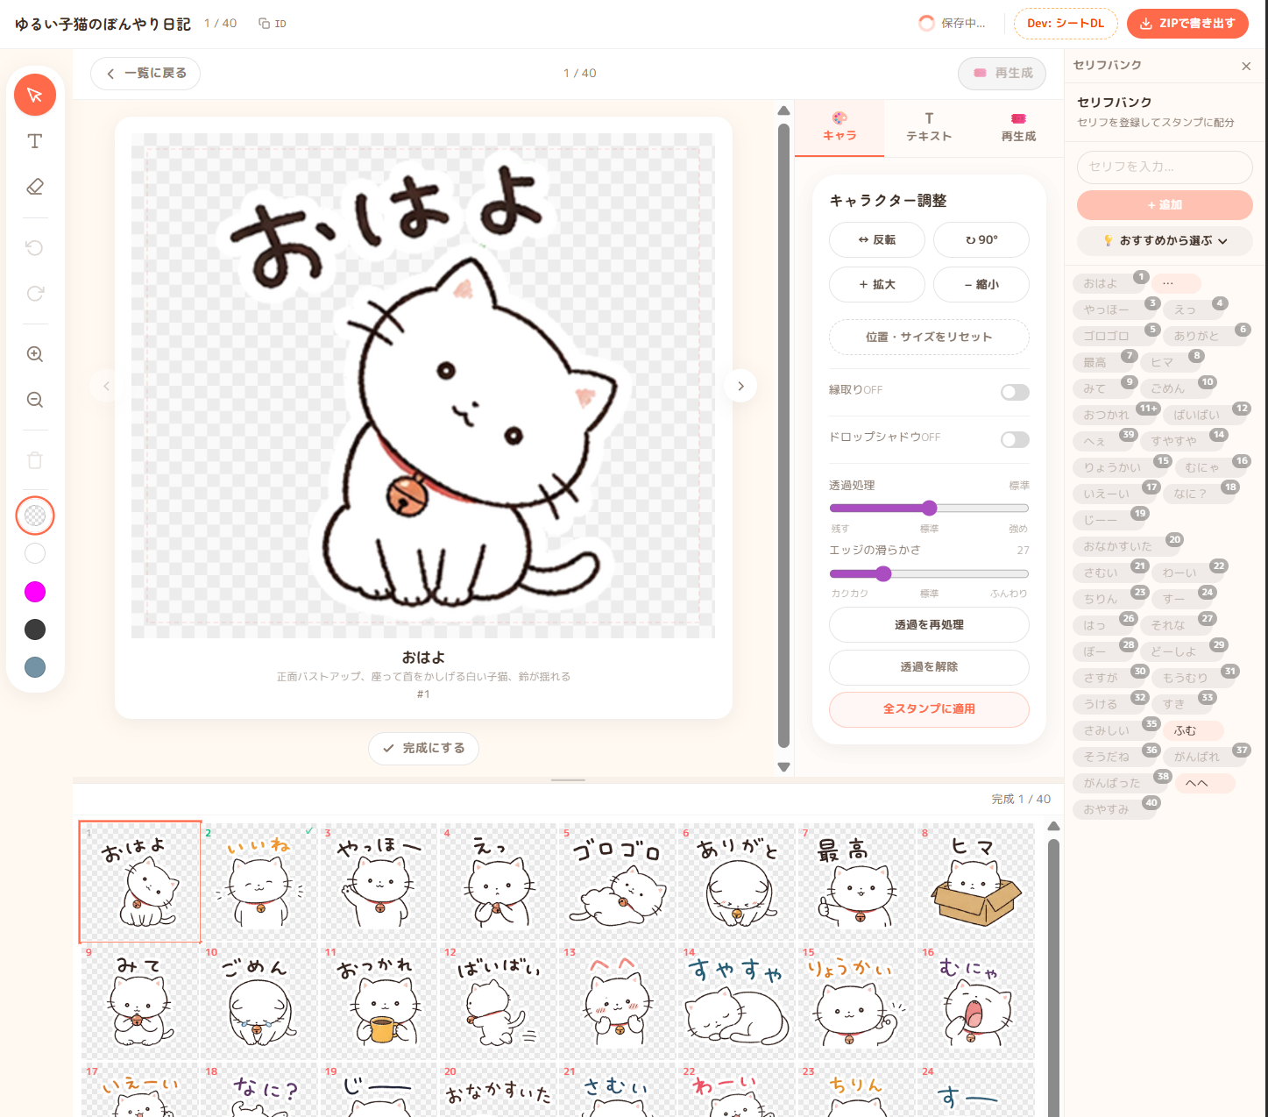
Task: Adjust the 透過処理 slider
Action: (x=929, y=508)
